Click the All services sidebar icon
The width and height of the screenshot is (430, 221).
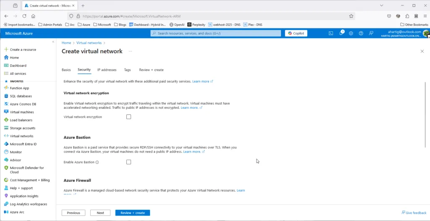pos(6,74)
